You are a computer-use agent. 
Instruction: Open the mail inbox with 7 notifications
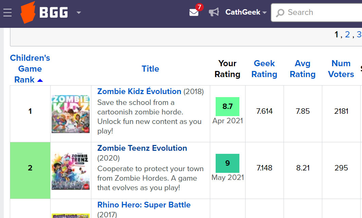click(194, 13)
